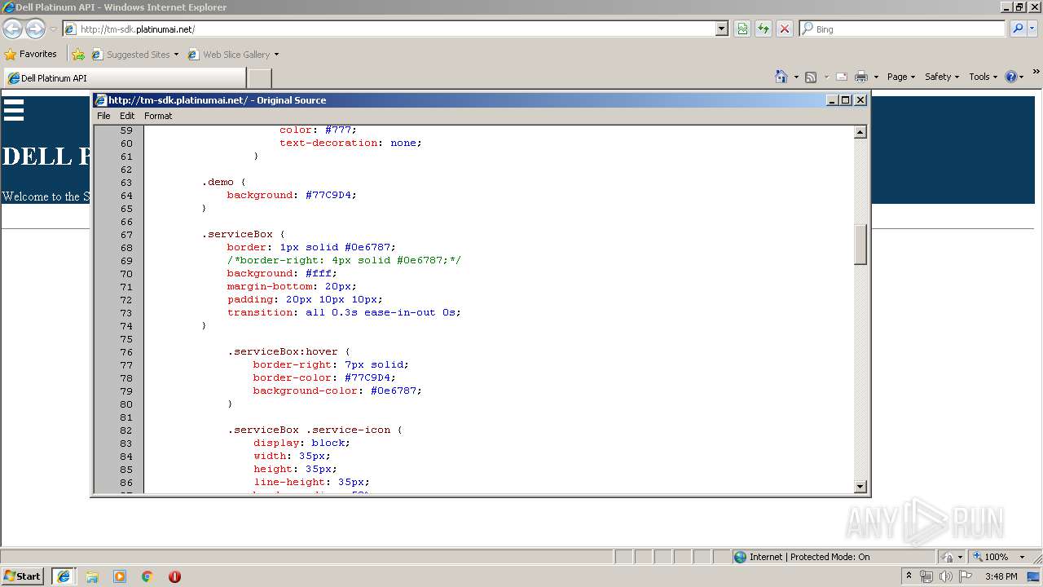
Task: Click the network tray icon
Action: point(926,576)
